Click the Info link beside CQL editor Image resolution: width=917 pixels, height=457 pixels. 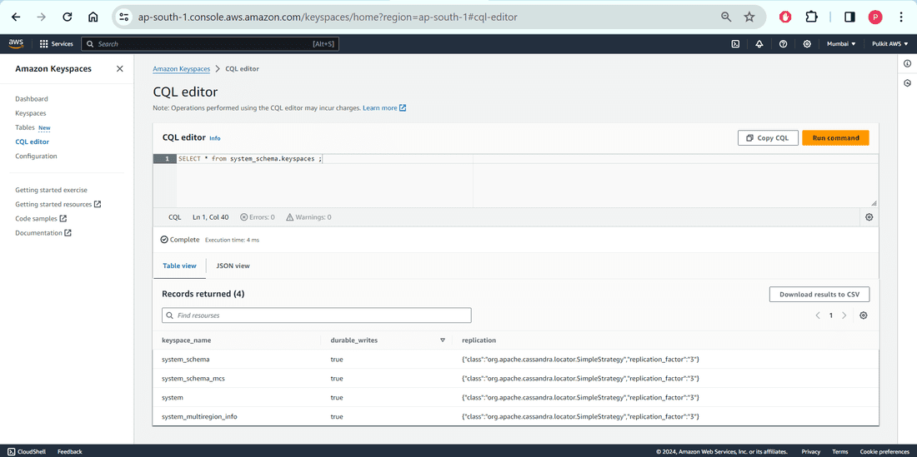click(x=215, y=138)
